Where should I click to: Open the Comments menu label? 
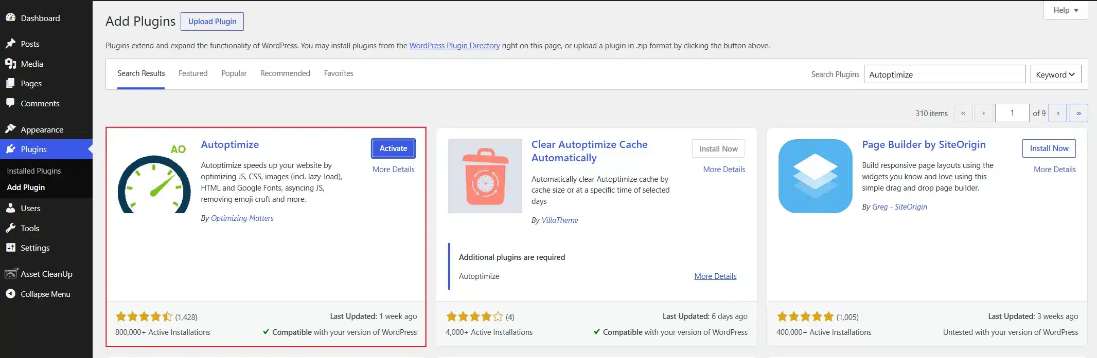coord(40,103)
